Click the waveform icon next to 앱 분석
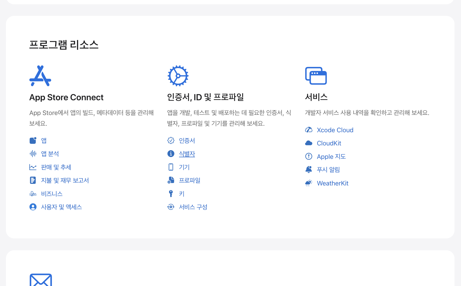 [x=33, y=154]
